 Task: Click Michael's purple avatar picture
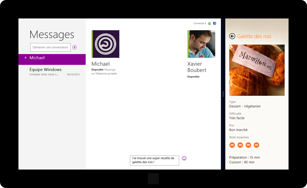click(x=106, y=44)
